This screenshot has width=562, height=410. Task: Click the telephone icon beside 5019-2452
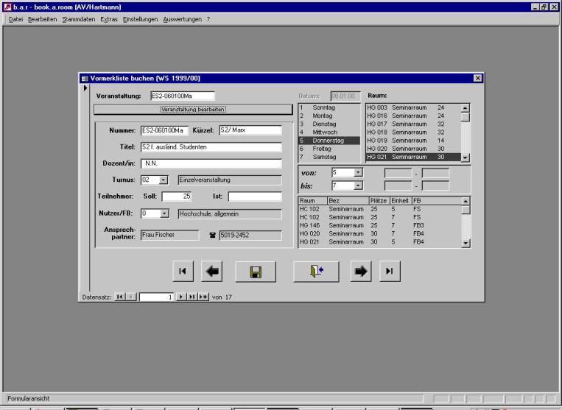[212, 236]
